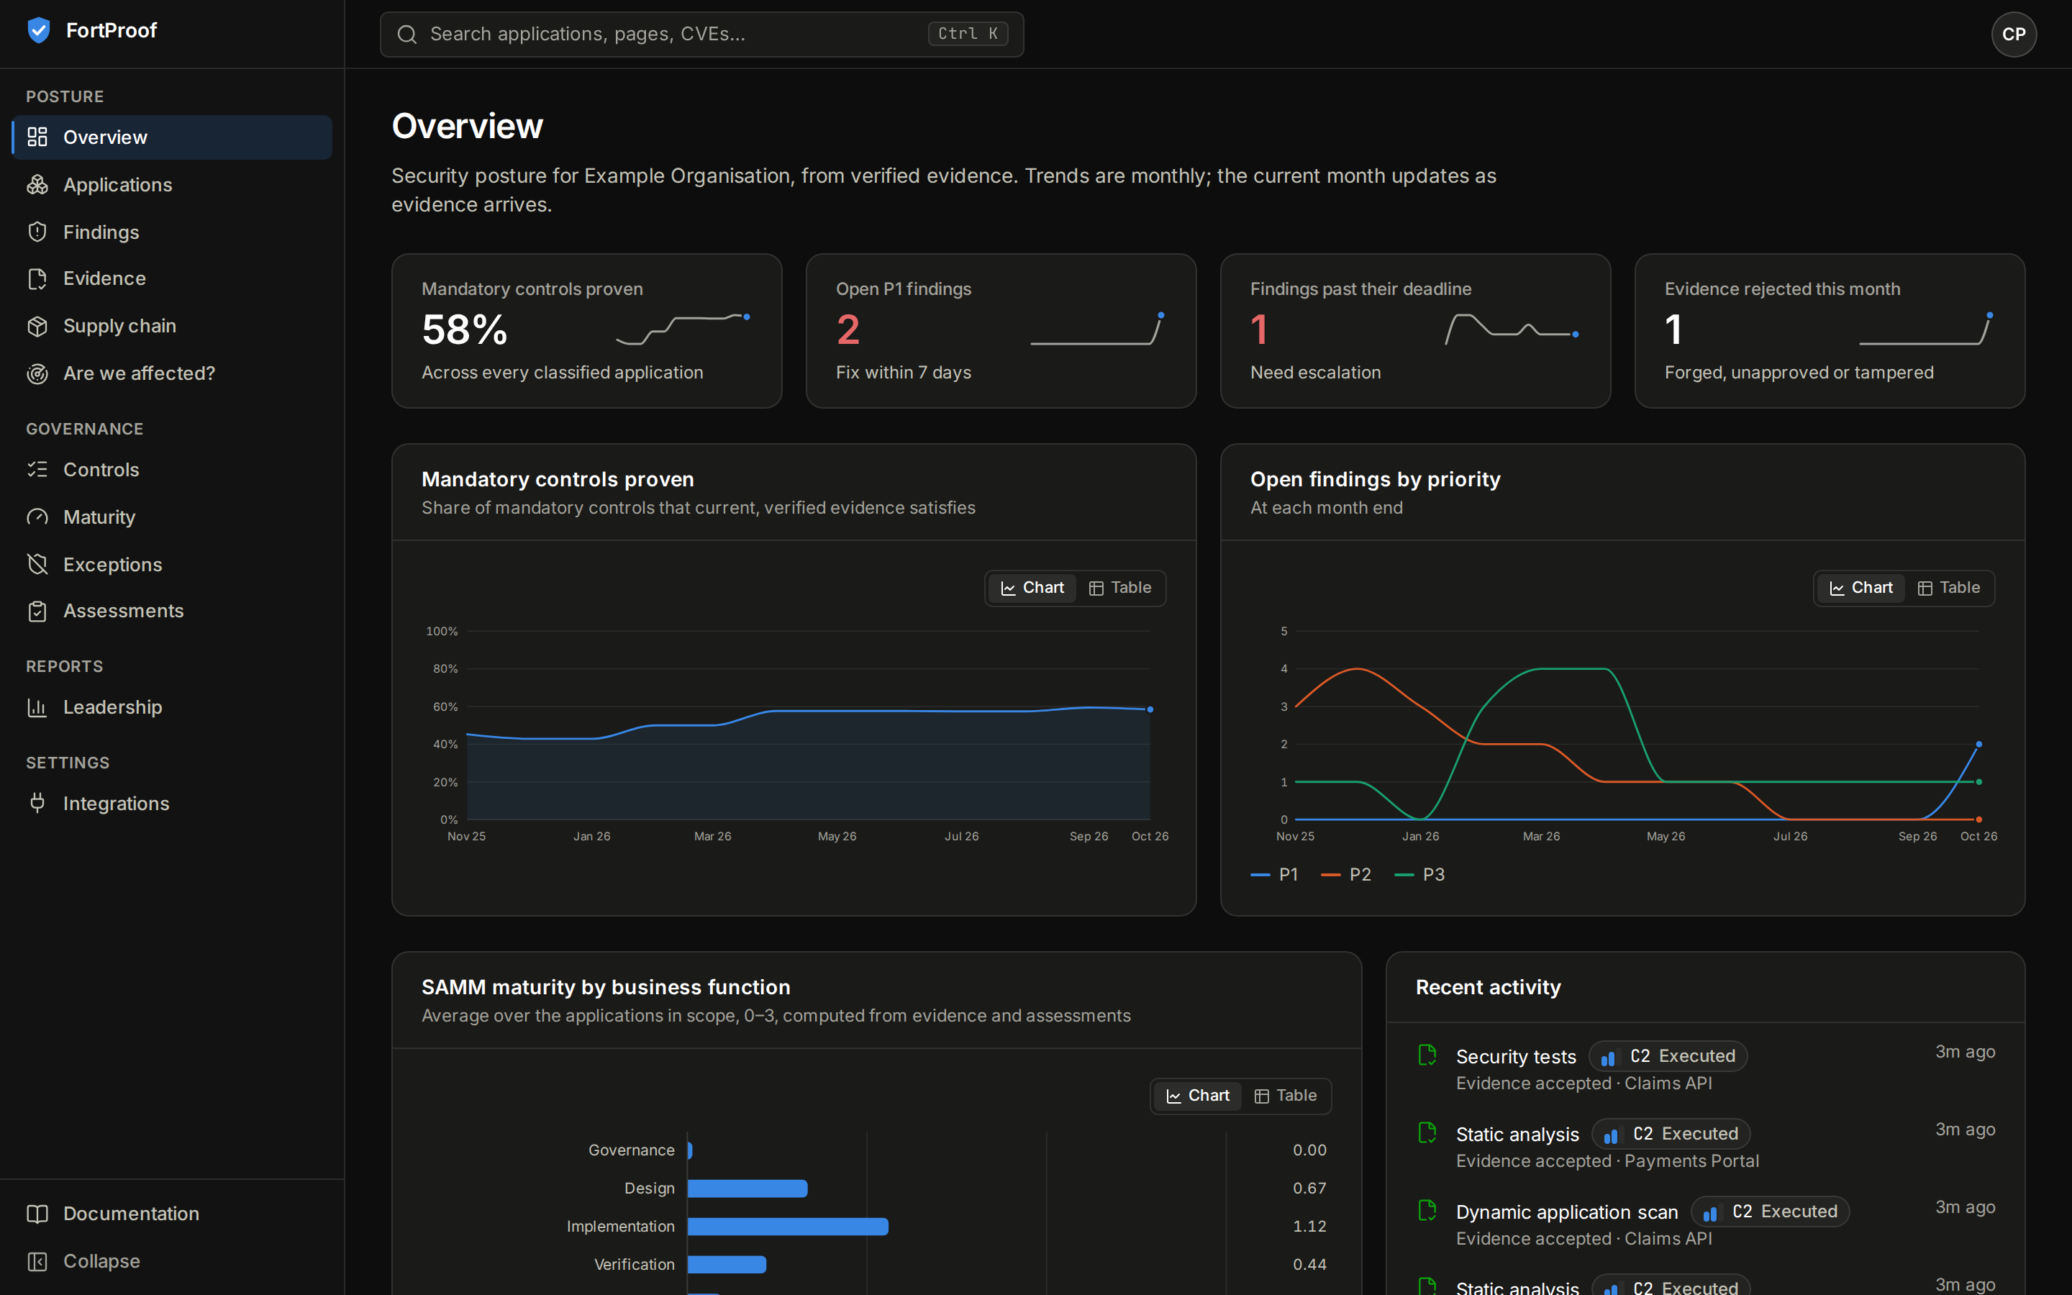Screen dimensions: 2072x1295
Task: Click the Integrations plug icon
Action: (x=37, y=804)
